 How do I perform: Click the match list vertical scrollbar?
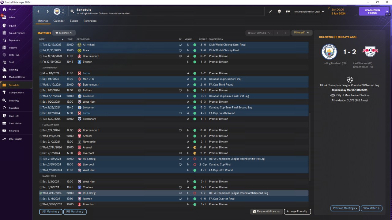(x=310, y=147)
